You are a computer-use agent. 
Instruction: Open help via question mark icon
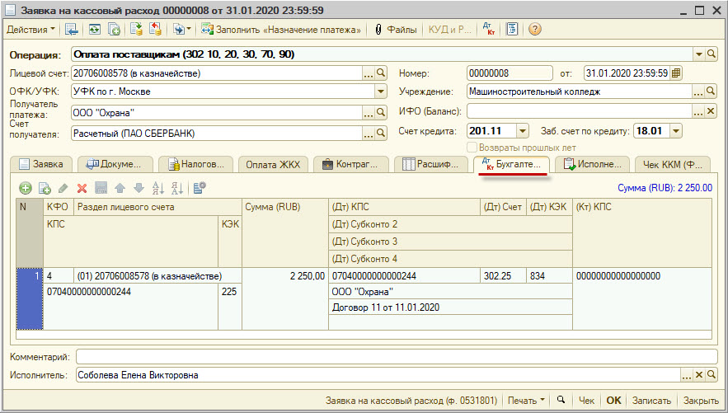(535, 30)
